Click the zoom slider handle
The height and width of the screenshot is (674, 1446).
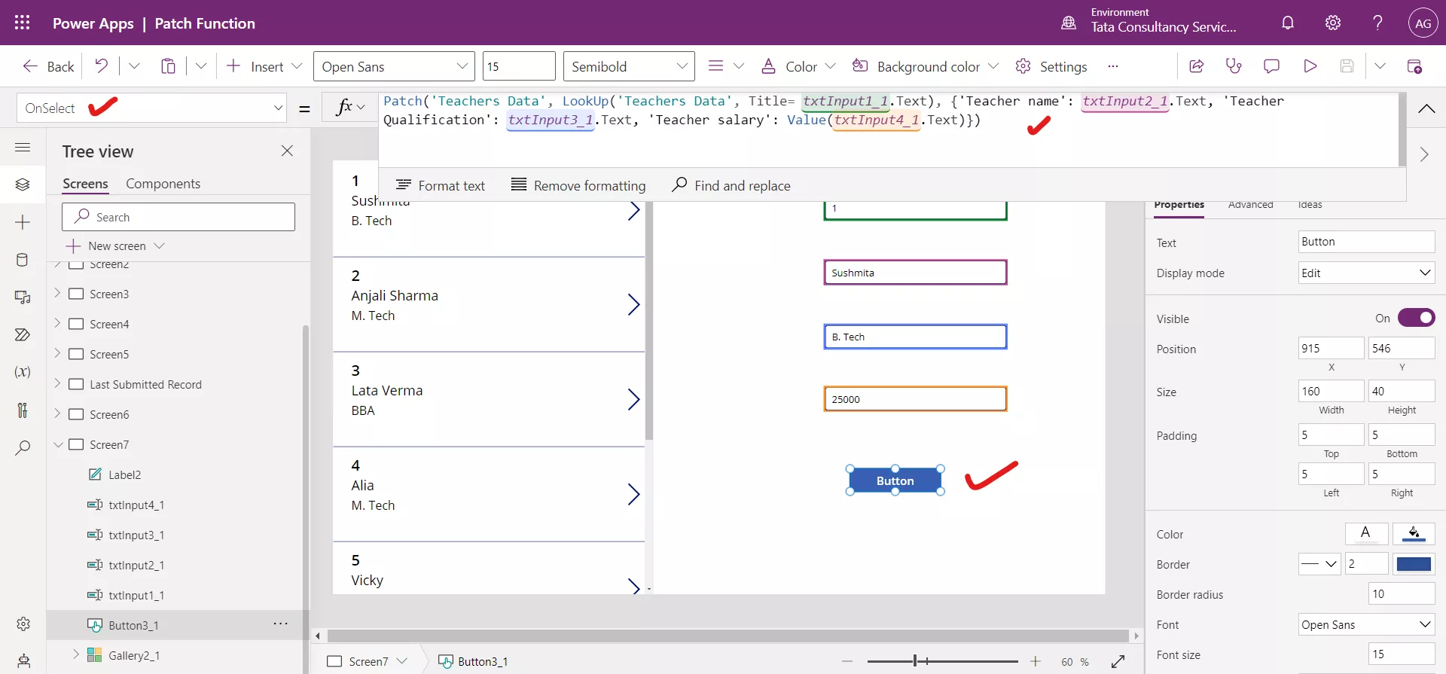[x=915, y=661]
